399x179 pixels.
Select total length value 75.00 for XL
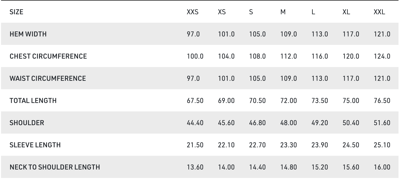[351, 101]
